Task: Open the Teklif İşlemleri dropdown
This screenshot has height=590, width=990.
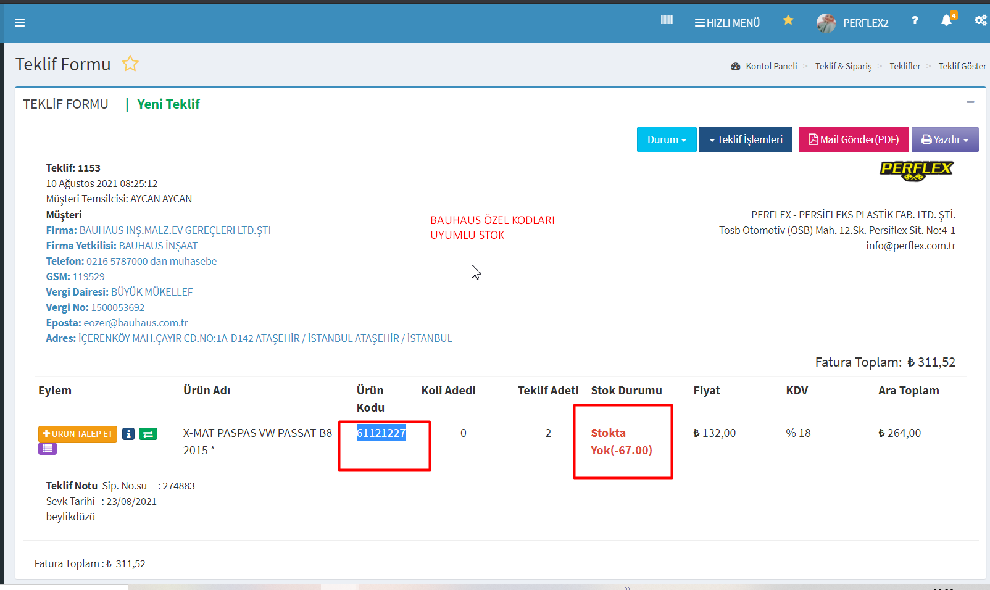Action: [746, 139]
